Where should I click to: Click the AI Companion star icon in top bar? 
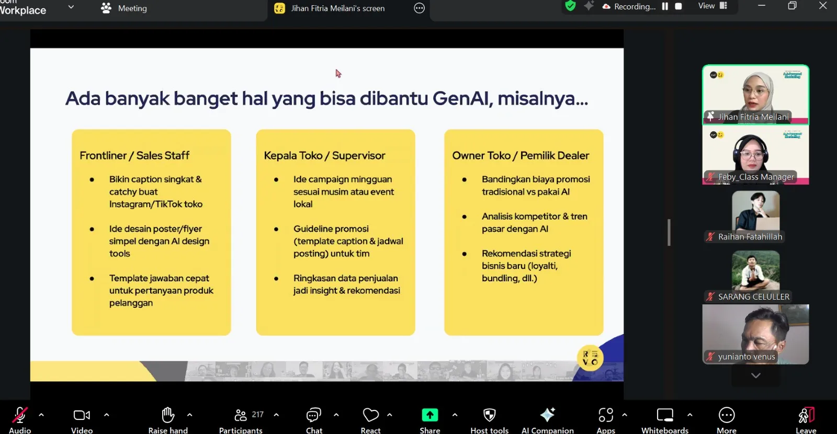pyautogui.click(x=589, y=6)
